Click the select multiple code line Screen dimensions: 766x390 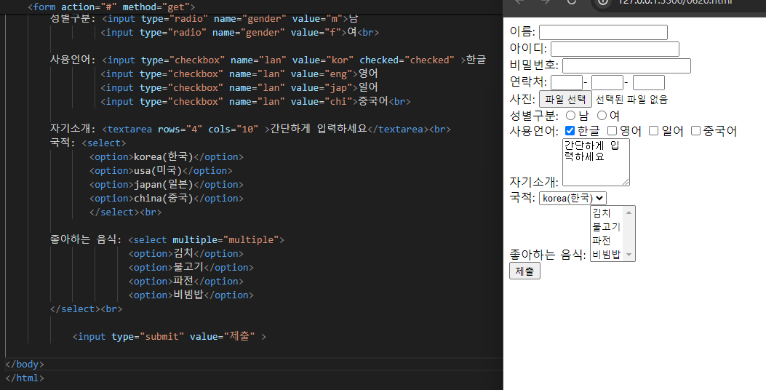click(167, 239)
